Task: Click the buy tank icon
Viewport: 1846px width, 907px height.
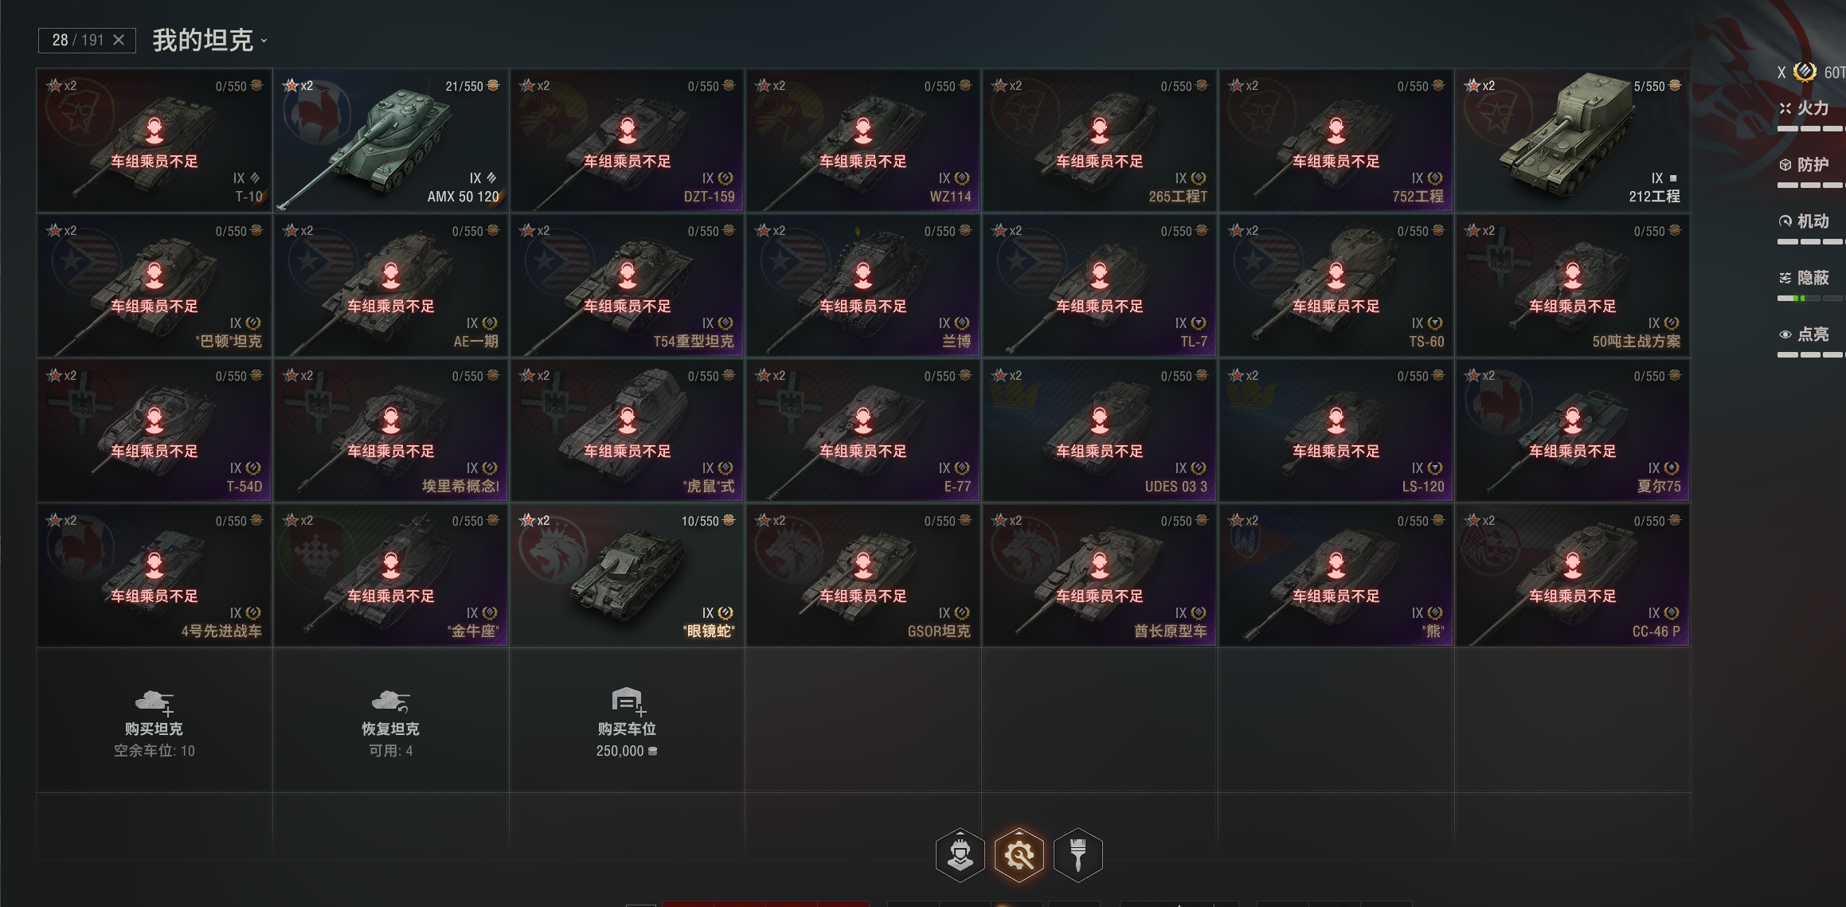Action: pos(154,702)
